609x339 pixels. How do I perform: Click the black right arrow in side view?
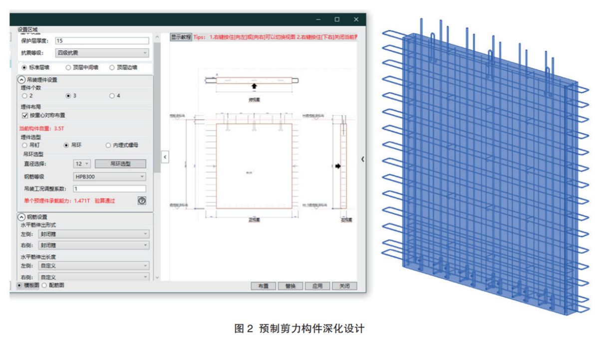coord(337,166)
